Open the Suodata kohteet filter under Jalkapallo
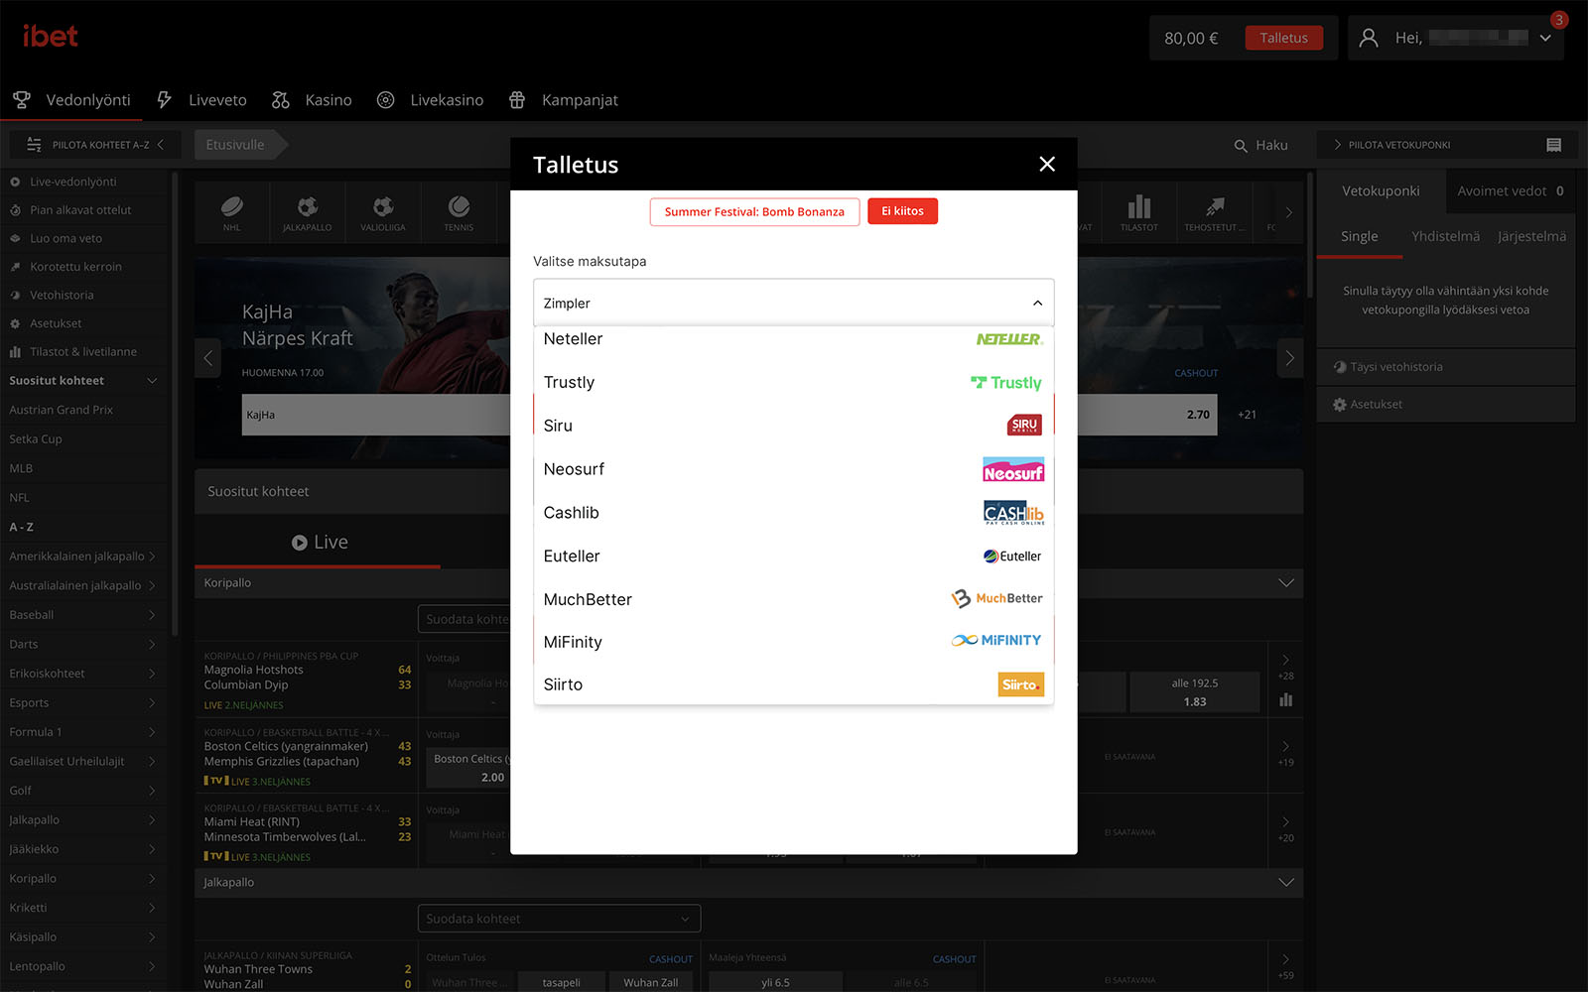 point(559,919)
